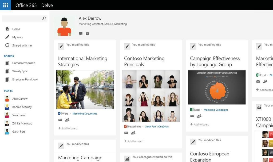Open the Contoso Proposals board
The height and width of the screenshot is (162, 273).
point(24,63)
